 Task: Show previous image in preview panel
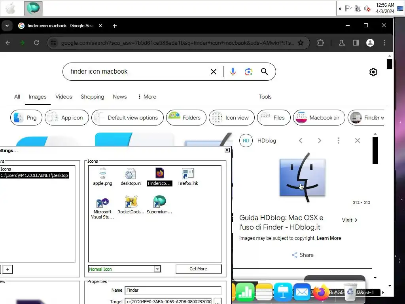coord(301,141)
